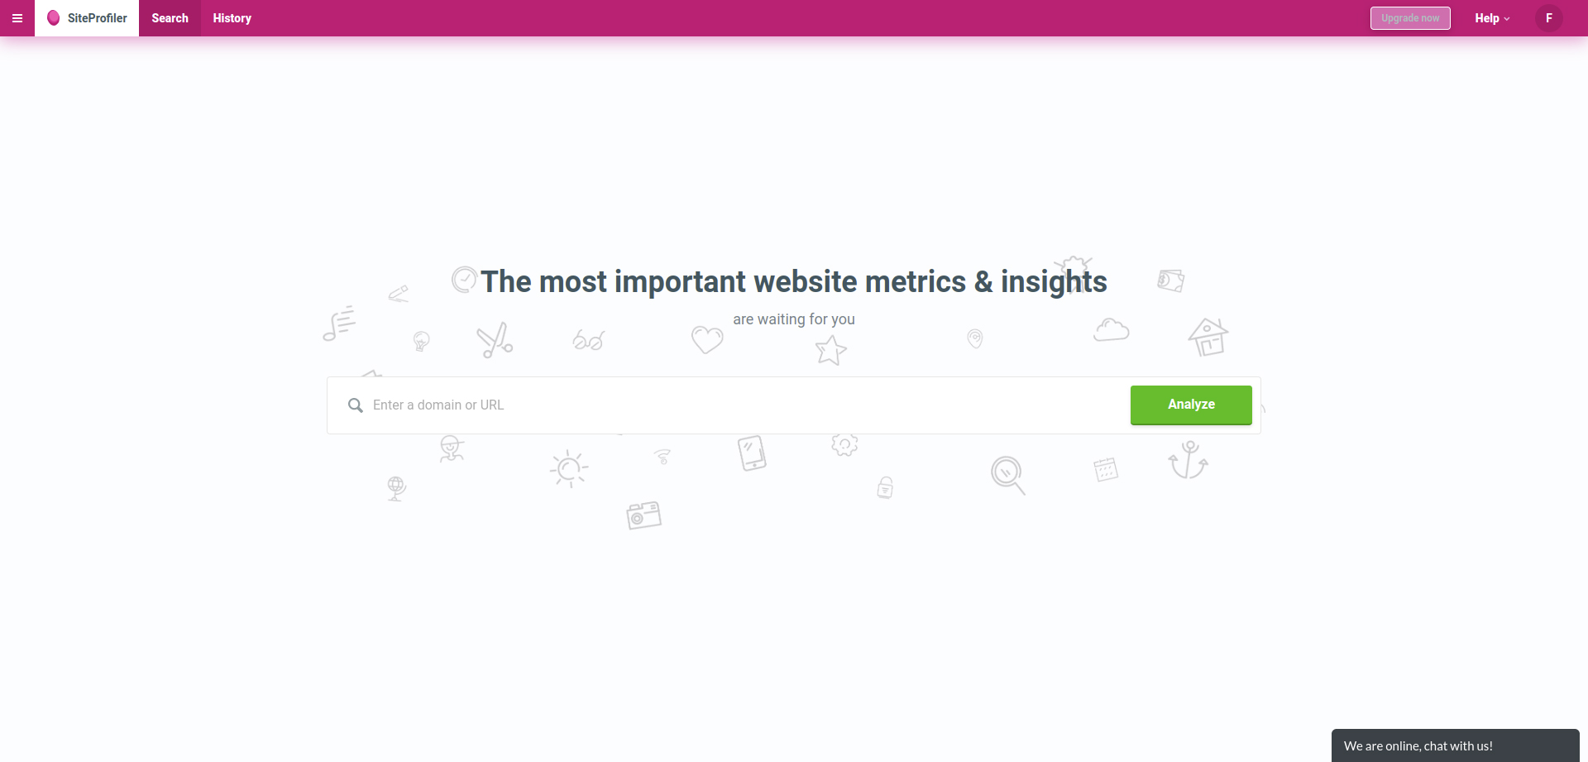Open the hamburger menu icon
This screenshot has width=1588, height=762.
[x=17, y=18]
